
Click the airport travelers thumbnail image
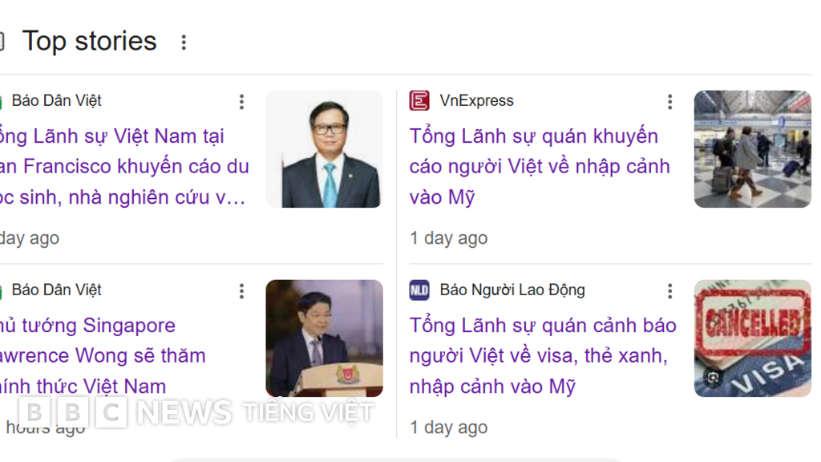(752, 149)
